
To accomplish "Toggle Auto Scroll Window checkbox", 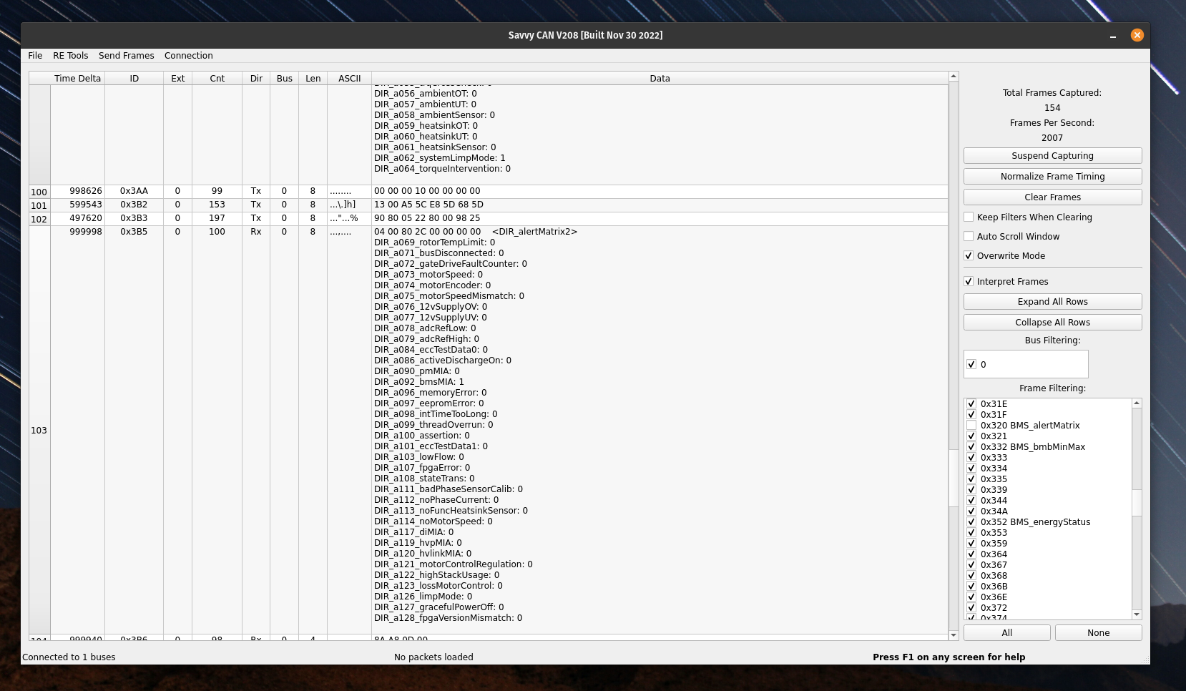I will pos(969,237).
